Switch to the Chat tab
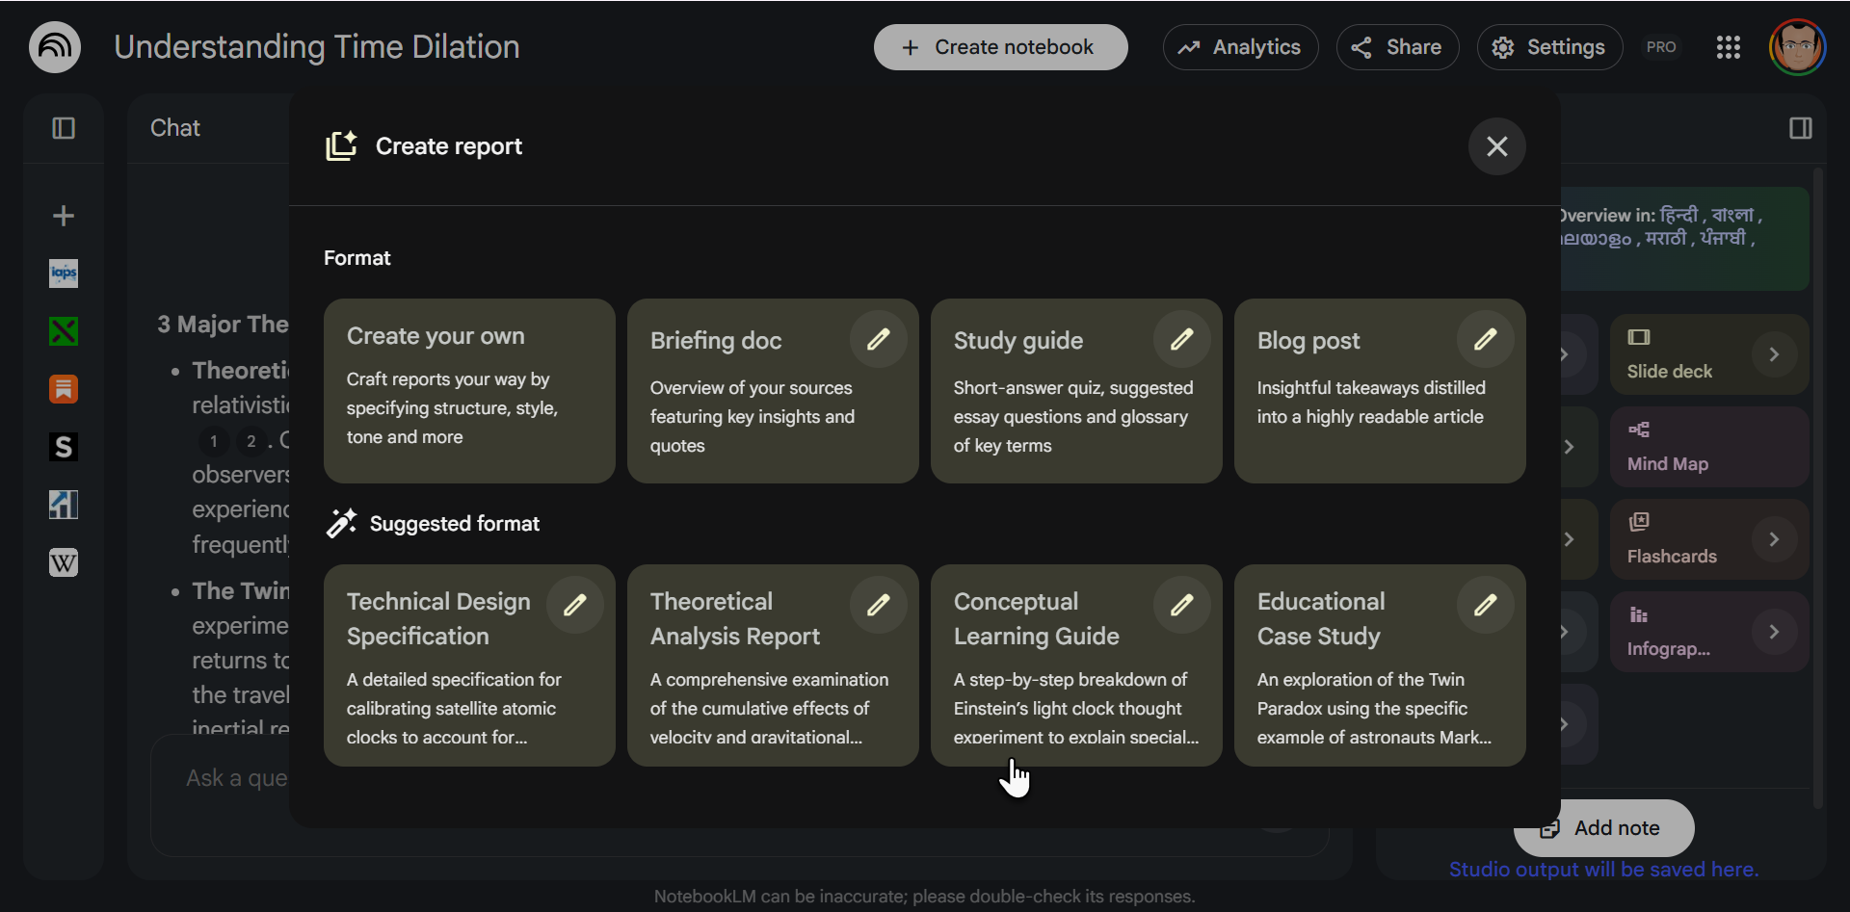 (x=175, y=128)
